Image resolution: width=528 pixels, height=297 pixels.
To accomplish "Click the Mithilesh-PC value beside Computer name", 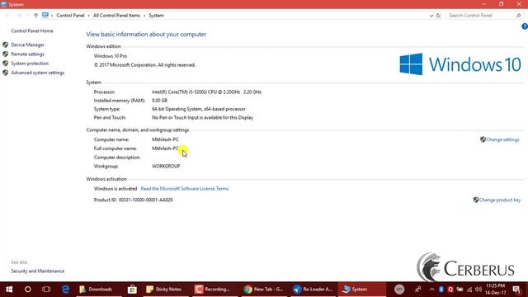I will 165,139.
